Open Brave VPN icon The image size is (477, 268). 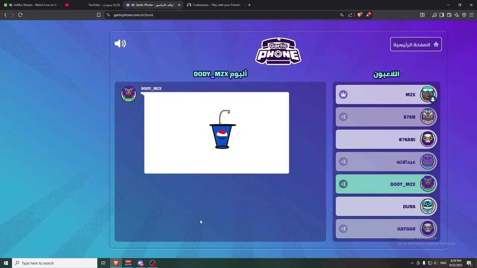point(464,15)
